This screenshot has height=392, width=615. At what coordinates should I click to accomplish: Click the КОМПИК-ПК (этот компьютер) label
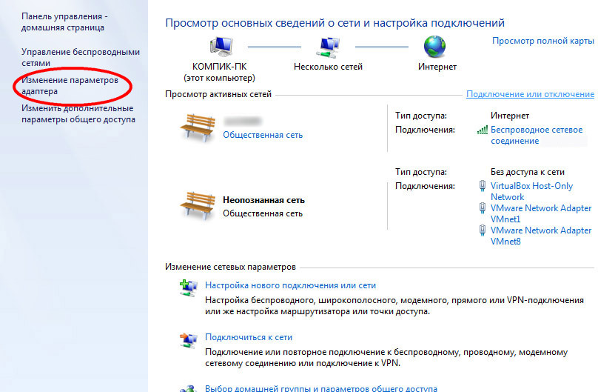[x=219, y=73]
